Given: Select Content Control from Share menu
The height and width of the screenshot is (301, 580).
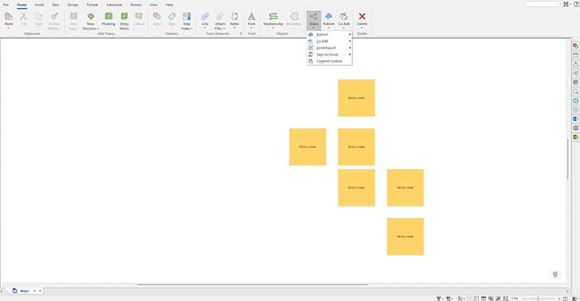Looking at the screenshot, I should click(328, 61).
